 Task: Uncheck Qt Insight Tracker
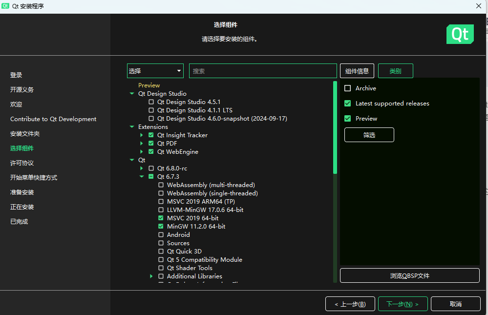pyautogui.click(x=151, y=135)
